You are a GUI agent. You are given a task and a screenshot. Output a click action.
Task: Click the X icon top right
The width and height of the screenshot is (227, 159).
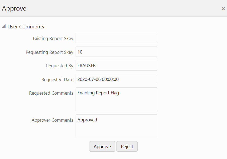tap(223, 8)
